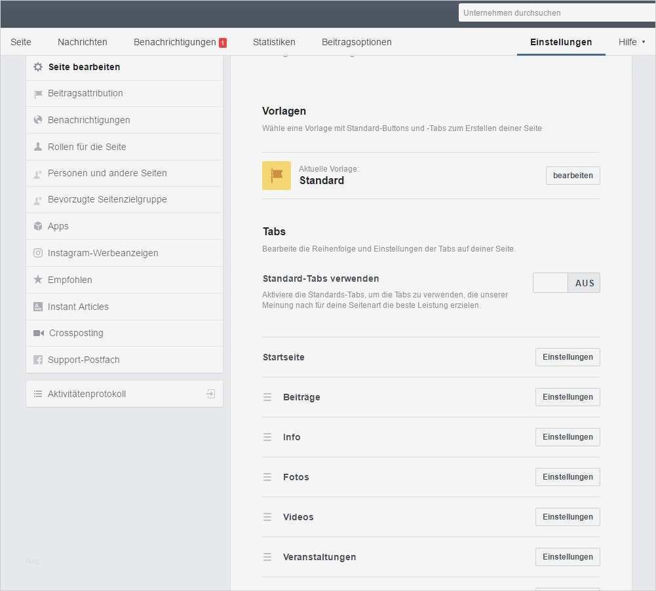656x591 pixels.
Task: Click the star icon beside Empfohlen
Action: [38, 280]
